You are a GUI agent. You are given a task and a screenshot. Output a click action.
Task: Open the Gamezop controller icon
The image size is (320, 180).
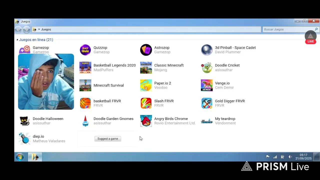[x=24, y=49]
